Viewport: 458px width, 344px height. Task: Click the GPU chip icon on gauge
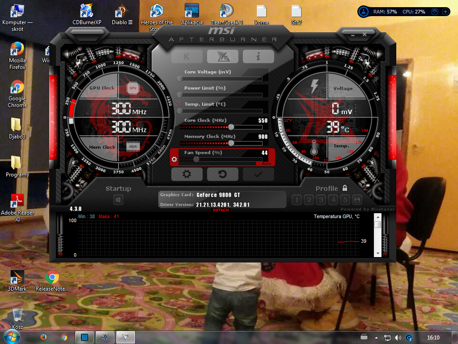coord(133,88)
